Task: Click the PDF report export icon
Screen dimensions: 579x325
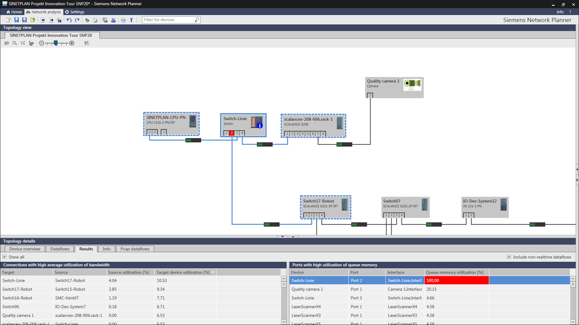Action: (x=124, y=20)
